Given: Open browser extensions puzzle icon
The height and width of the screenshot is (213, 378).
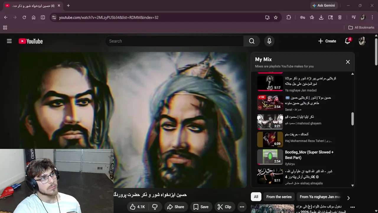Looking at the screenshot, I should coord(289,17).
